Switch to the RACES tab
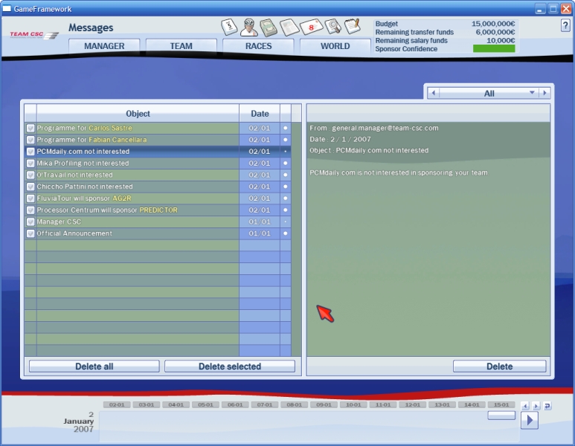 (x=258, y=46)
